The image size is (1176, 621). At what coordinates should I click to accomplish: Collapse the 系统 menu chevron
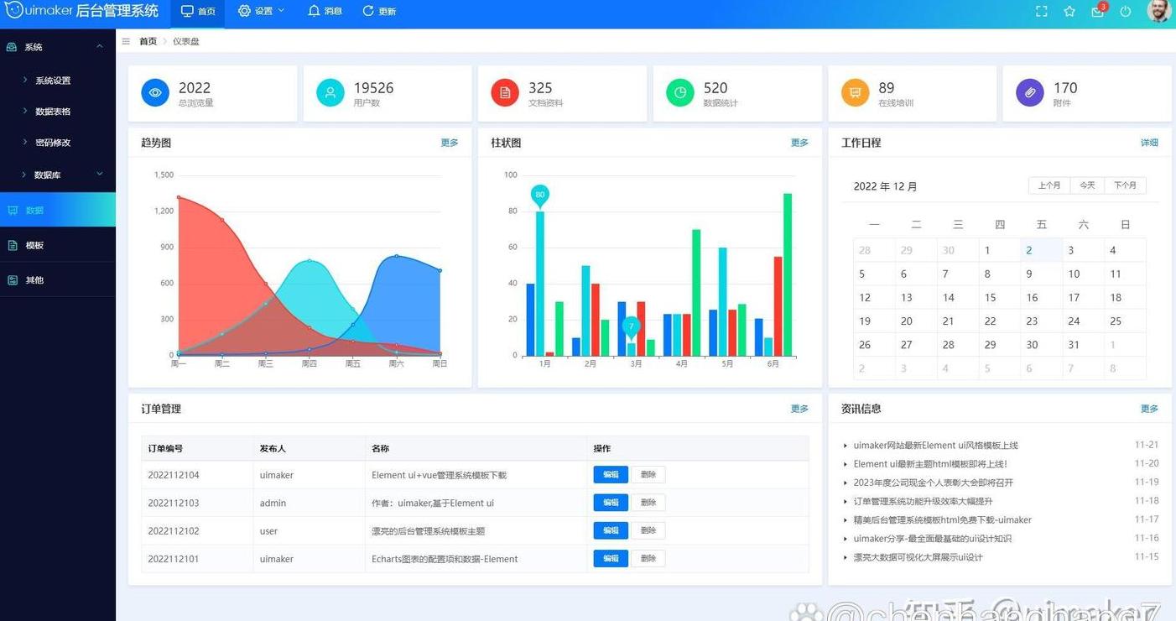click(100, 46)
